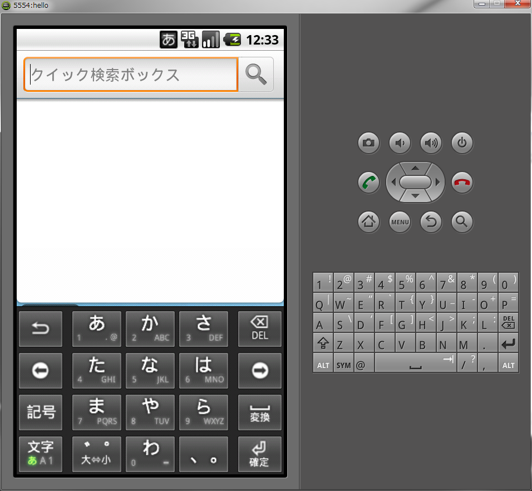This screenshot has height=491, width=532.
Task: Click the M key on hardware keyboard
Action: [467, 343]
